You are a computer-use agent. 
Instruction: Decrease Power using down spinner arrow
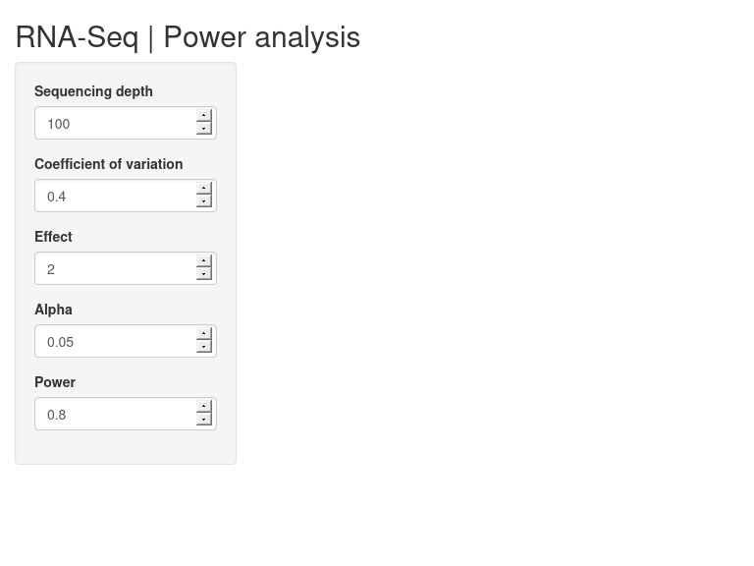pos(204,420)
